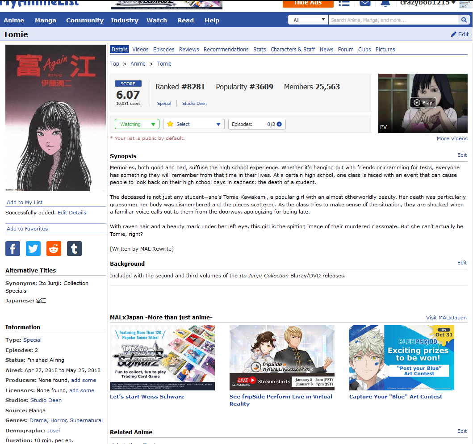Increment episodes watched with plus icon
The height and width of the screenshot is (444, 473).
click(x=279, y=124)
